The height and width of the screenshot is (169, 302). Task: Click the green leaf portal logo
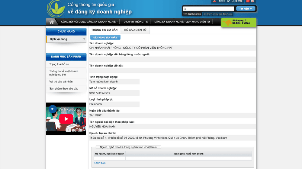[x=56, y=9]
